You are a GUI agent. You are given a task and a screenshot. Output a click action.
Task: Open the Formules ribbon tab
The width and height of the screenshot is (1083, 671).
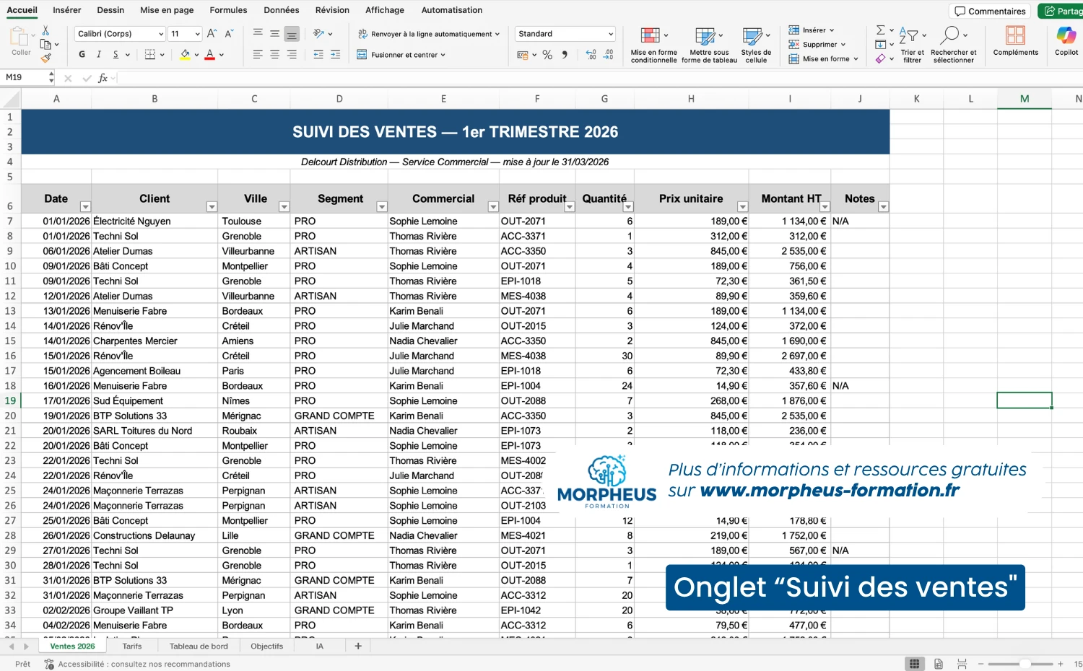click(x=228, y=10)
